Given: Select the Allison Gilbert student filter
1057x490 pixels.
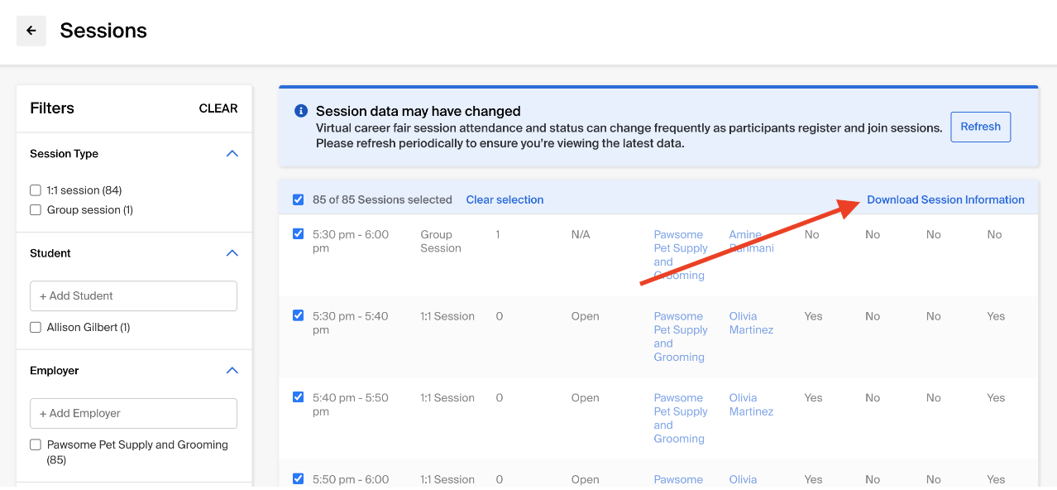Looking at the screenshot, I should coord(35,327).
